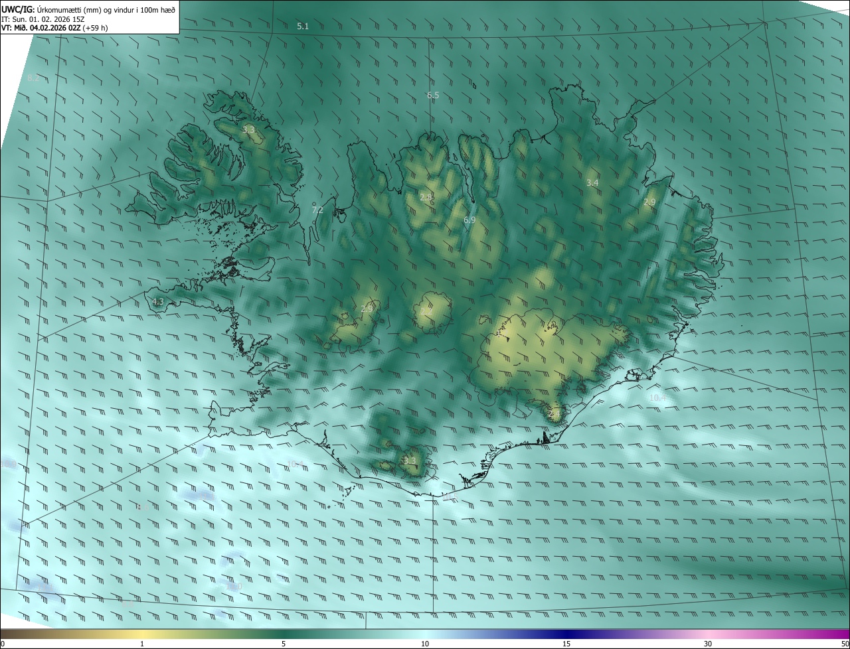Pick the dark navy color at colorbar value 15
850x649 pixels.
(566, 634)
